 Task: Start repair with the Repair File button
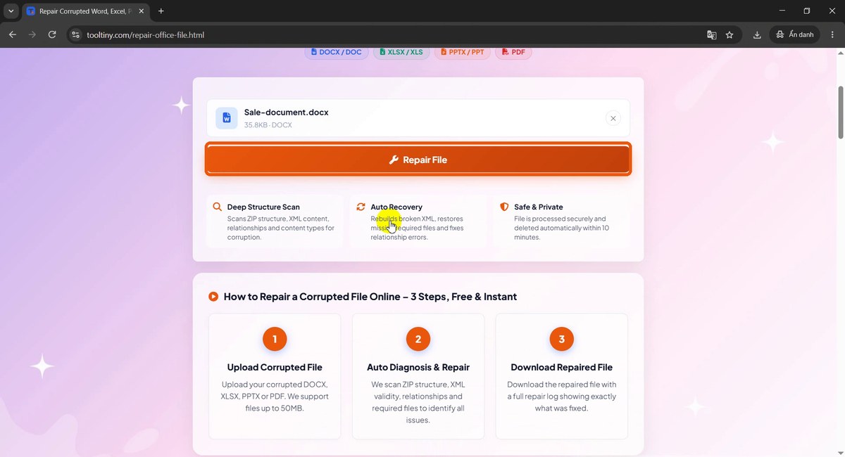(418, 160)
